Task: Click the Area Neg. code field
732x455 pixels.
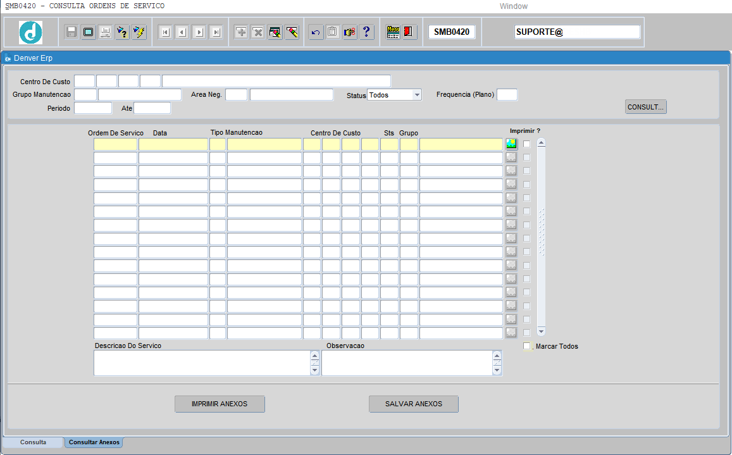Action: click(236, 94)
